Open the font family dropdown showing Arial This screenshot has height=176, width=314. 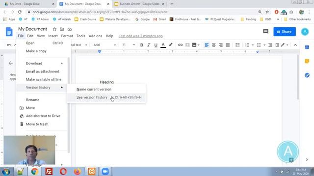(105, 45)
